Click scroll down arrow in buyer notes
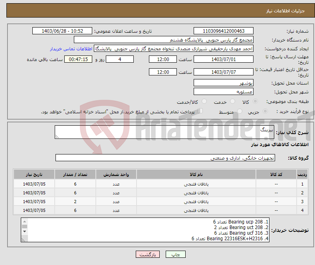The width and height of the screenshot is (315, 265). tap(24, 231)
